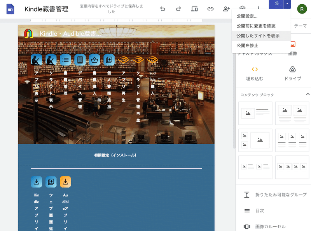This screenshot has height=231, width=311.
Task: Click the クラウド管理再生 vertical label
Action: click(x=138, y=97)
